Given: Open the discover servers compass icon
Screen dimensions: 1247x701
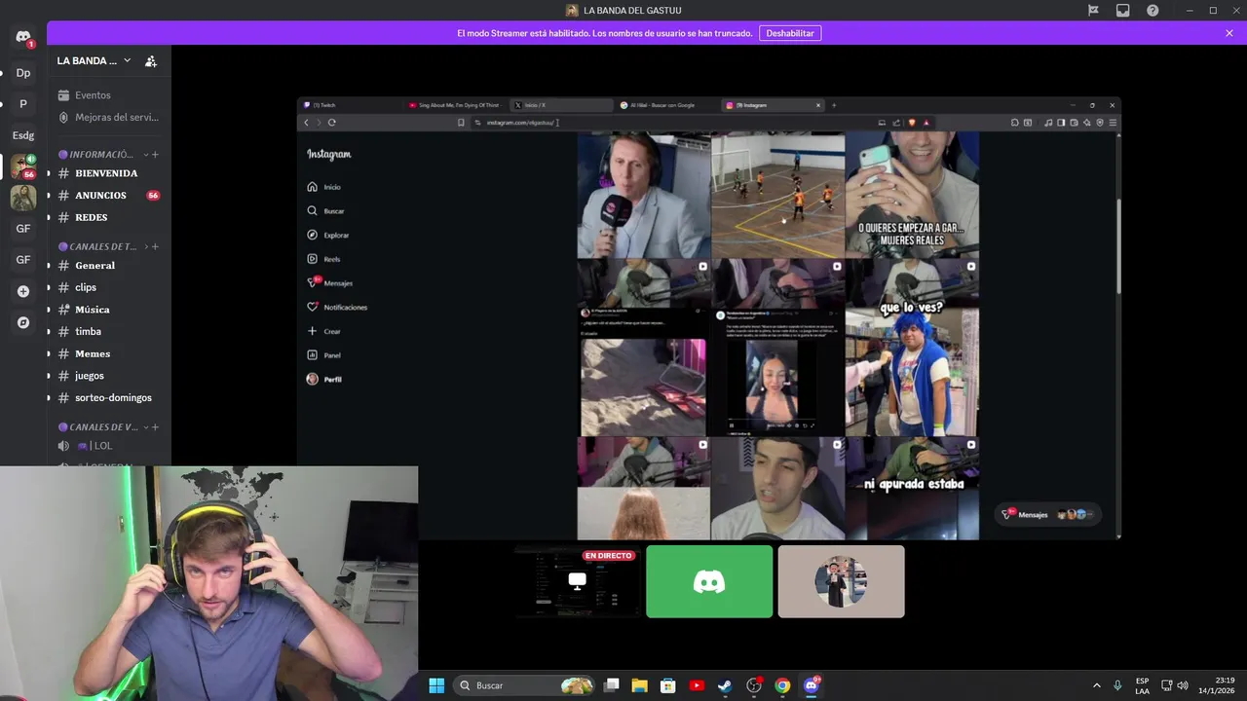Looking at the screenshot, I should (x=23, y=322).
